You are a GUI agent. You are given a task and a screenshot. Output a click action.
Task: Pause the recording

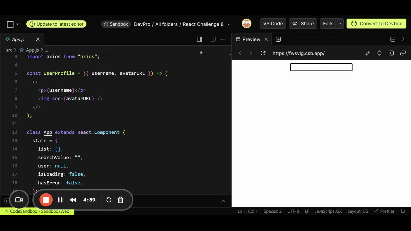pyautogui.click(x=60, y=200)
